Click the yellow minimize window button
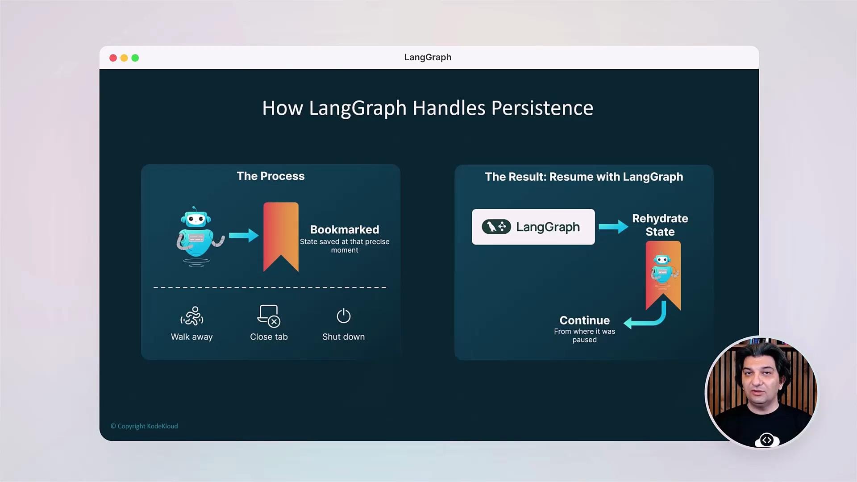 click(124, 58)
